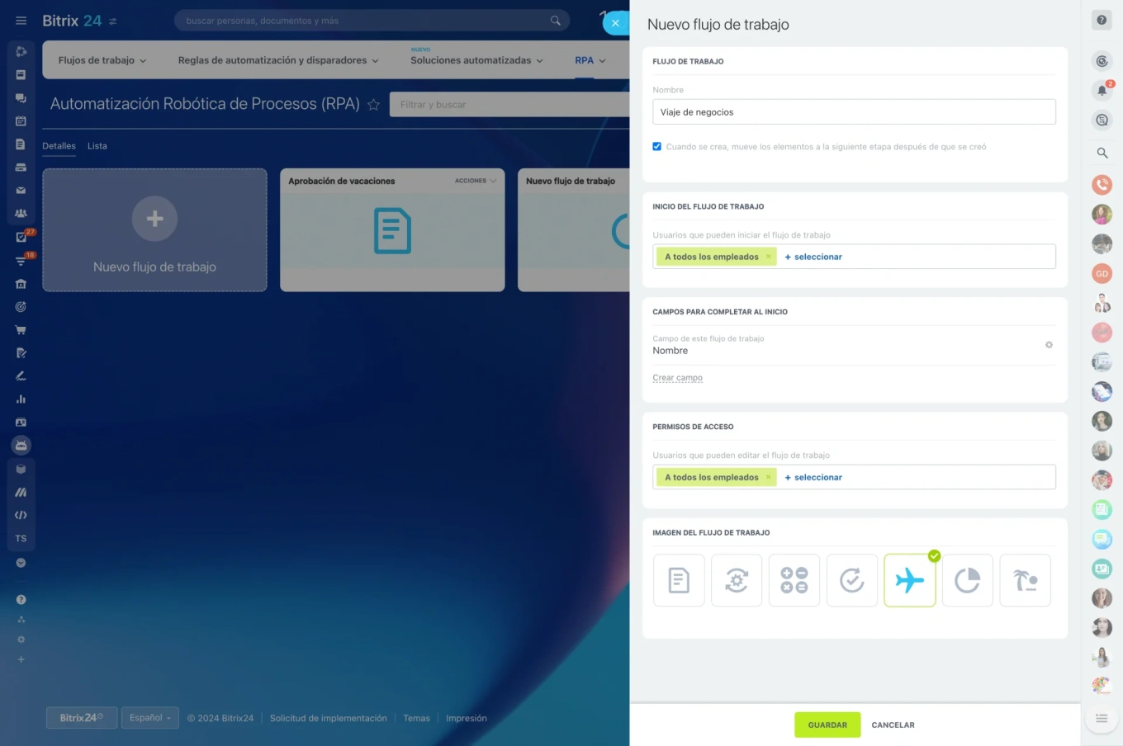The width and height of the screenshot is (1123, 746).
Task: Choose the palm tree workflow image
Action: click(1025, 581)
